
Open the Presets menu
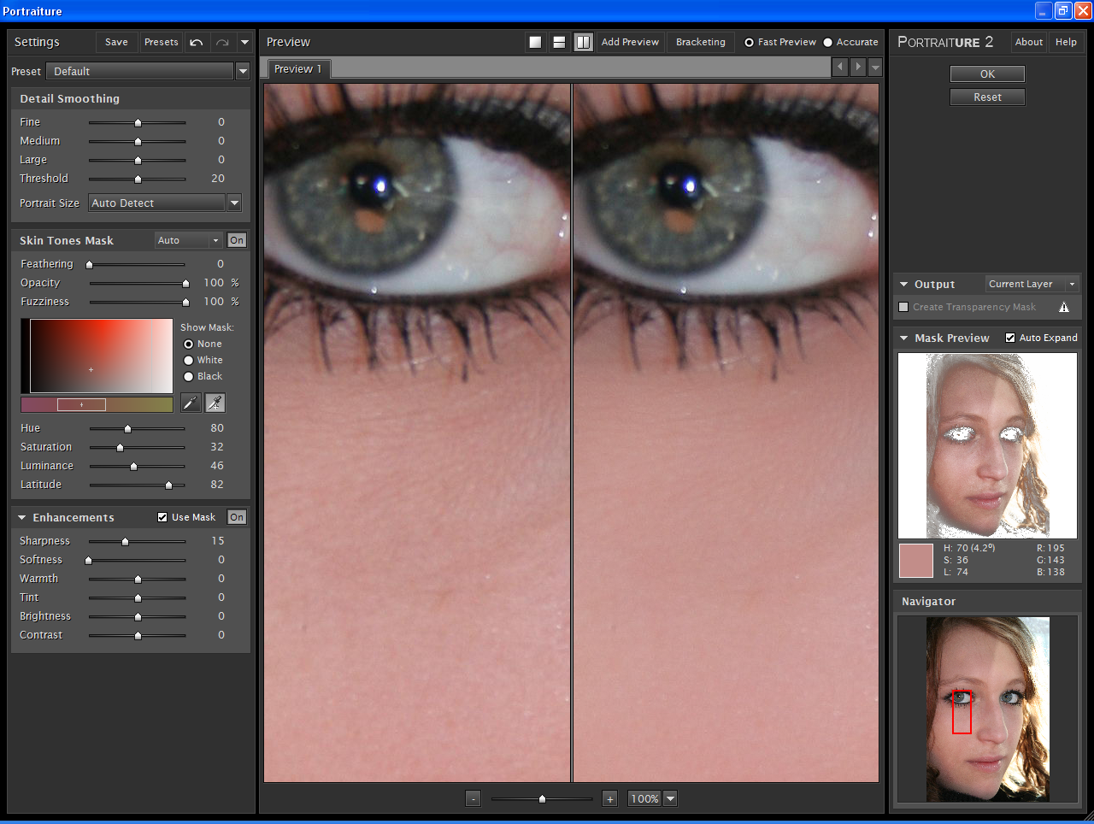[161, 41]
